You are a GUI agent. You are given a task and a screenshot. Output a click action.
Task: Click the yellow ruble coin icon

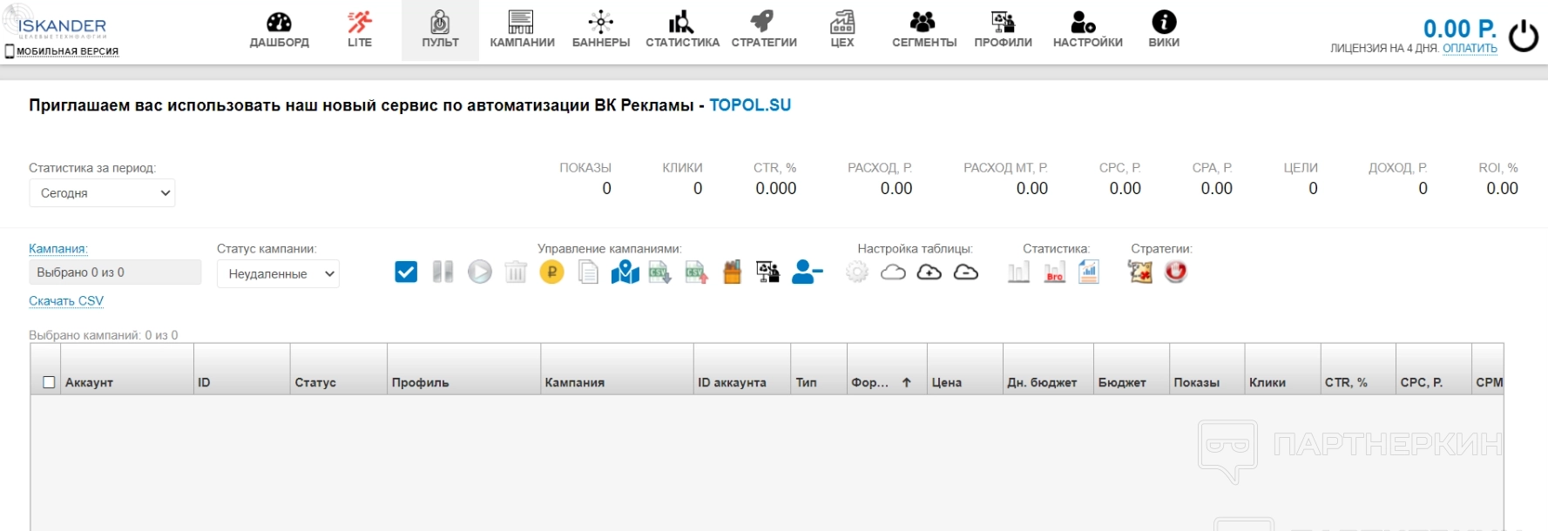click(x=551, y=272)
